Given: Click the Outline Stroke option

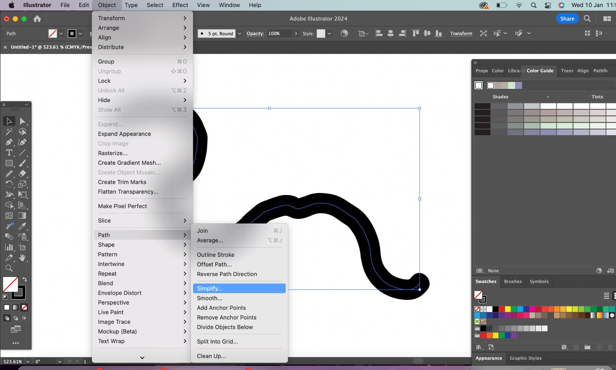Looking at the screenshot, I should 215,254.
